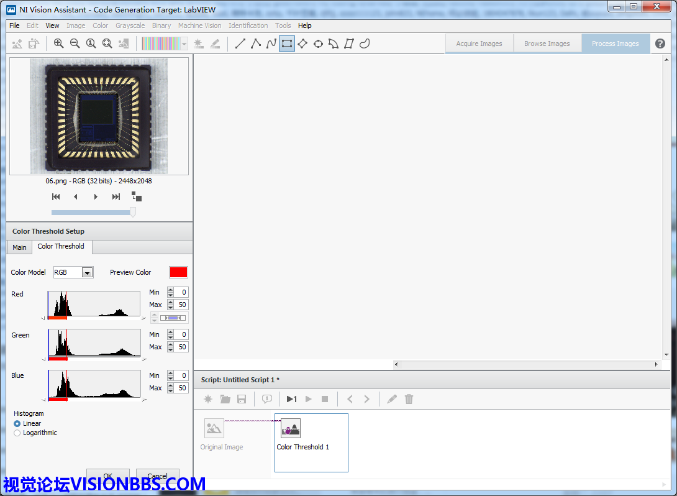Select the Freehand Region ROI tool
This screenshot has height=496, width=677.
click(365, 44)
